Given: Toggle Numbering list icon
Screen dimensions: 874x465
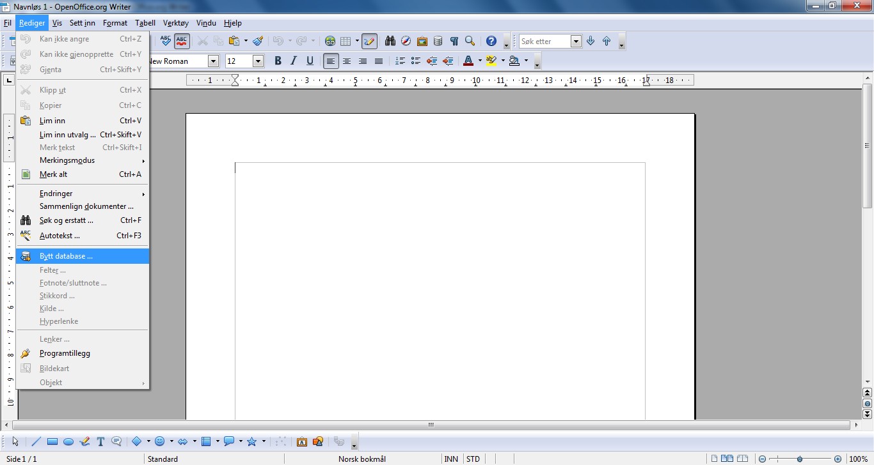Looking at the screenshot, I should [x=400, y=61].
